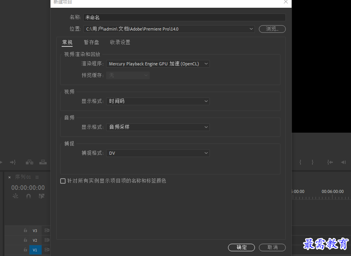Click the Step Back frame icon
351x256 pixels.
343,162
